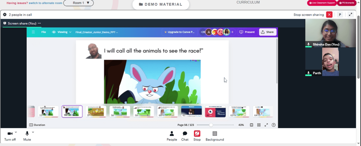Select slide 64 thumbnail
Viewport: 361px width, 146px height.
[x=263, y=111]
